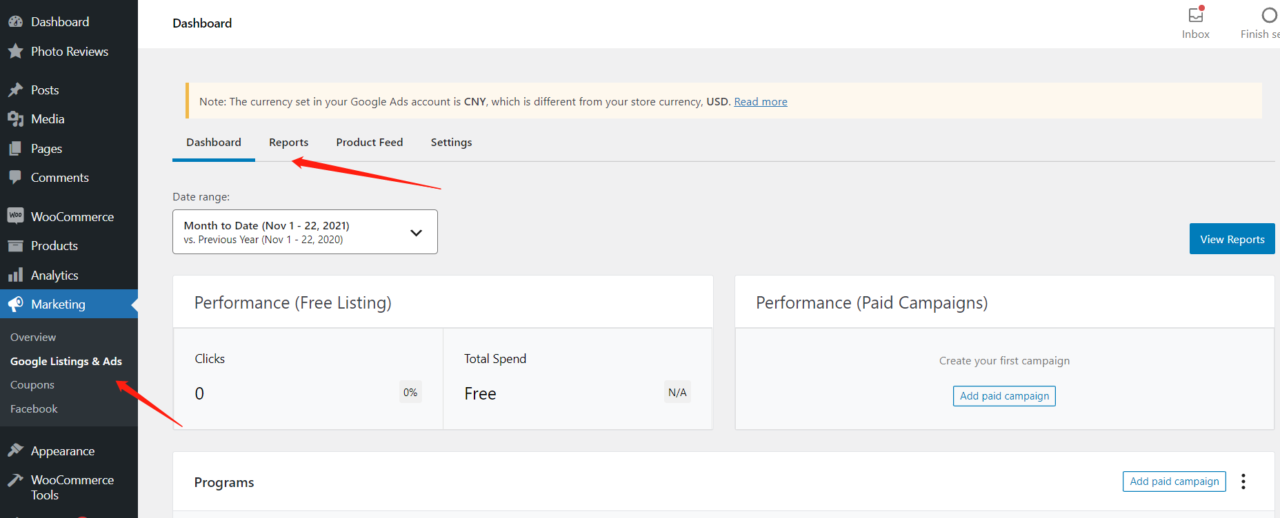Select the Dashboard tab
The height and width of the screenshot is (518, 1280).
click(214, 143)
